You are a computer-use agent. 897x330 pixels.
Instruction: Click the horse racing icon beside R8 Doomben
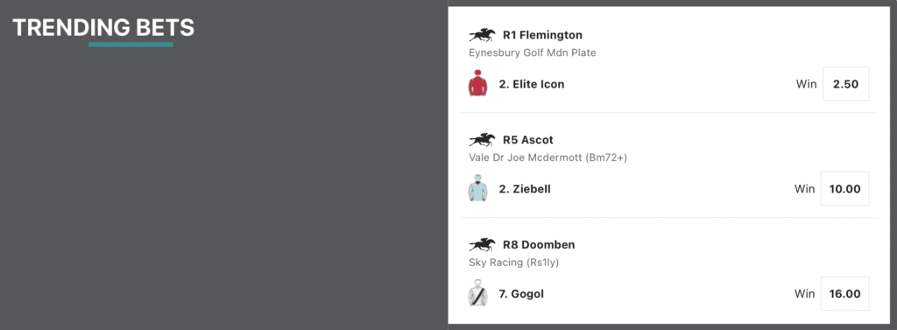pos(482,245)
